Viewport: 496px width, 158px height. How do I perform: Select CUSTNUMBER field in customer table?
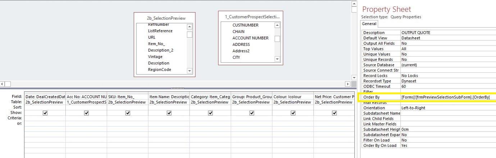(x=245, y=25)
